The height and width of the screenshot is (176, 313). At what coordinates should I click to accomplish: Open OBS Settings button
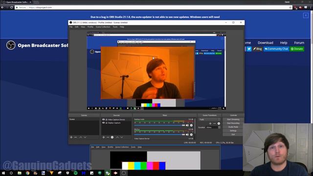pyautogui.click(x=233, y=131)
